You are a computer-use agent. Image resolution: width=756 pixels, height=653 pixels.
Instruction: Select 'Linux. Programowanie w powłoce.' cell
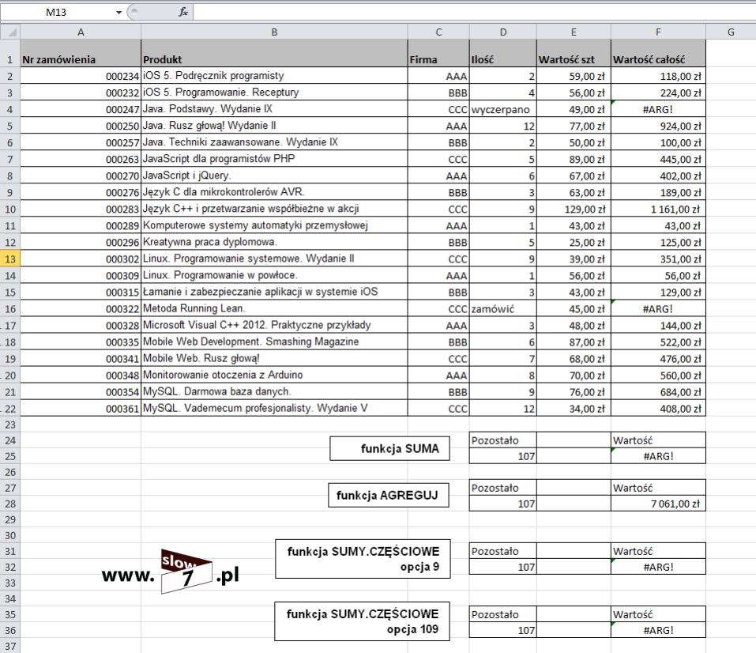pyautogui.click(x=274, y=276)
